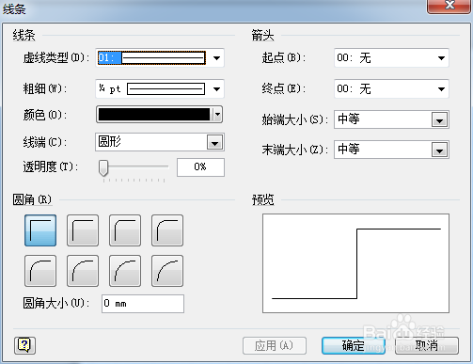Image resolution: width=473 pixels, height=364 pixels.
Task: Open the help question mark icon
Action: click(24, 345)
